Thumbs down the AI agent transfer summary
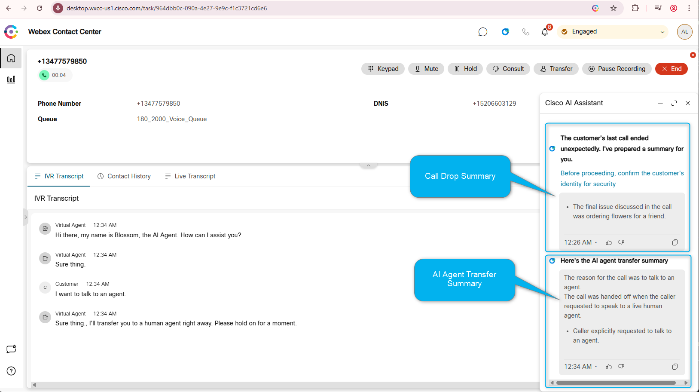 tap(621, 367)
